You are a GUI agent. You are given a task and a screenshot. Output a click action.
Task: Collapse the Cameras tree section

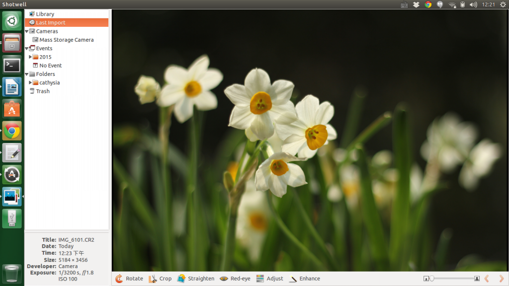coord(27,31)
